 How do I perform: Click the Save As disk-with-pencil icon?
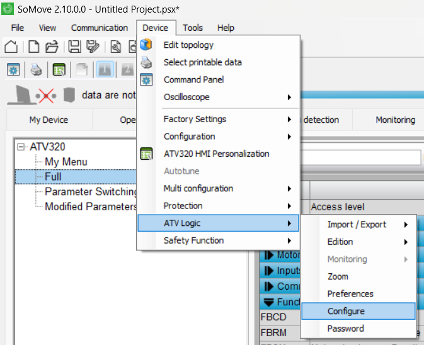tap(93, 47)
